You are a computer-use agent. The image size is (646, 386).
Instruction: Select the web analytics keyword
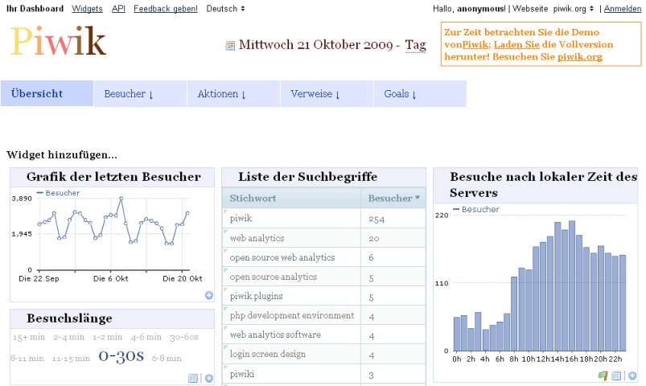(257, 238)
